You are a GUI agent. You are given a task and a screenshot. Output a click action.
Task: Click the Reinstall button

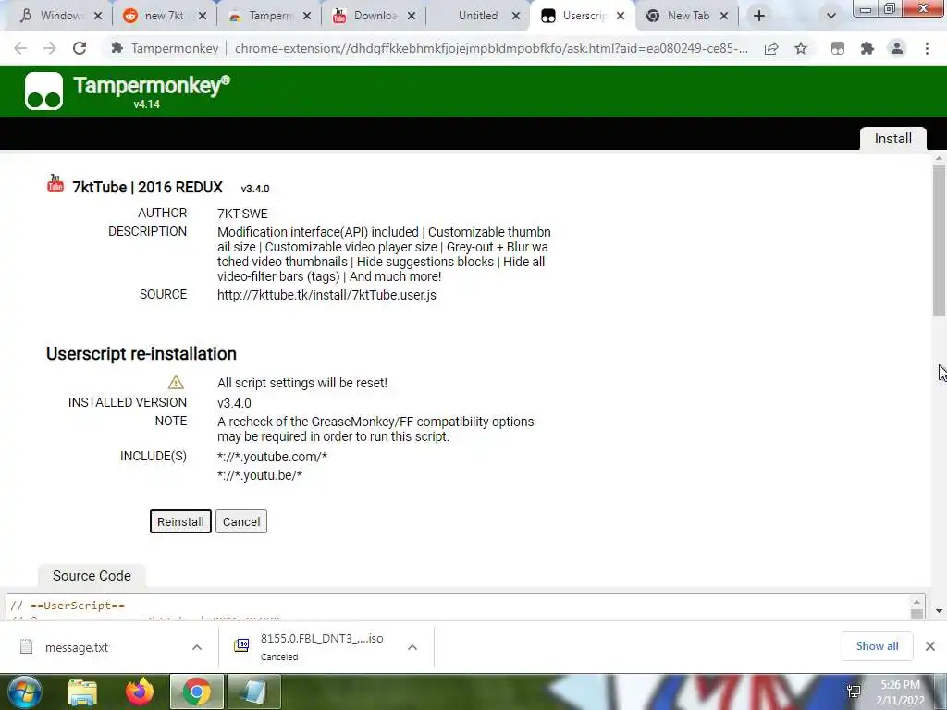point(180,521)
